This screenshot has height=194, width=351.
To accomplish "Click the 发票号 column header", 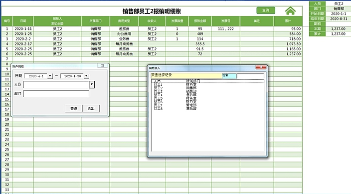I will coord(226,21).
